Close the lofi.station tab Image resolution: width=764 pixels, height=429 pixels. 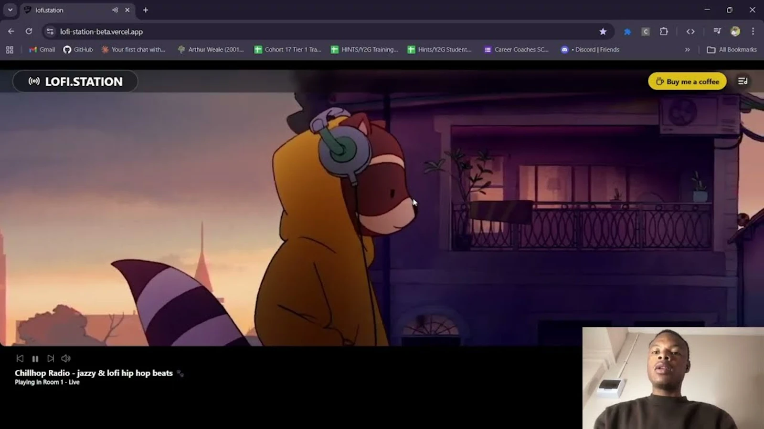[127, 10]
